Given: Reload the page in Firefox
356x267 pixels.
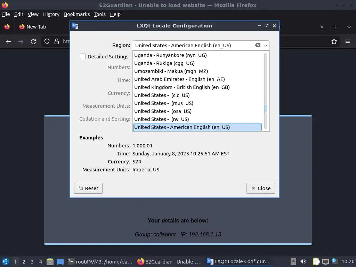Looking at the screenshot, I should click(x=33, y=42).
